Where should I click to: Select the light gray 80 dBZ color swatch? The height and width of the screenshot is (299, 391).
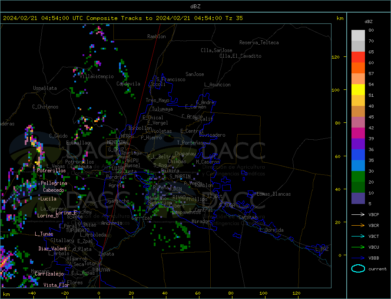[x=358, y=36]
